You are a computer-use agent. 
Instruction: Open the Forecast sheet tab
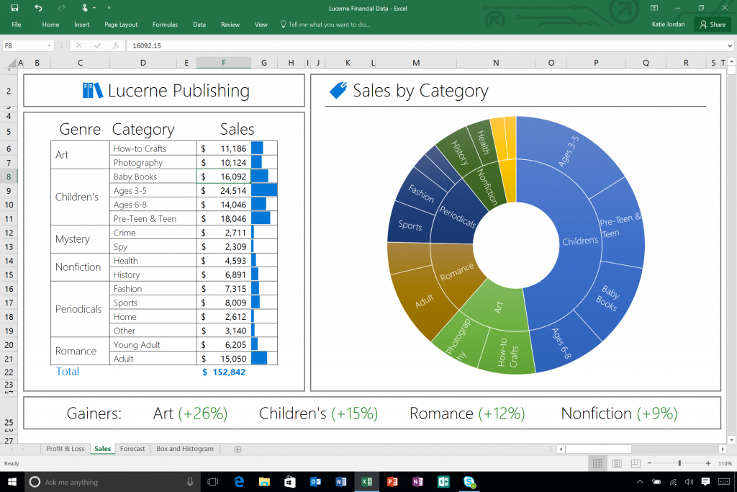click(x=132, y=448)
